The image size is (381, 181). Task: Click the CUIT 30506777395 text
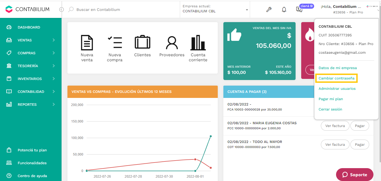[x=335, y=35]
